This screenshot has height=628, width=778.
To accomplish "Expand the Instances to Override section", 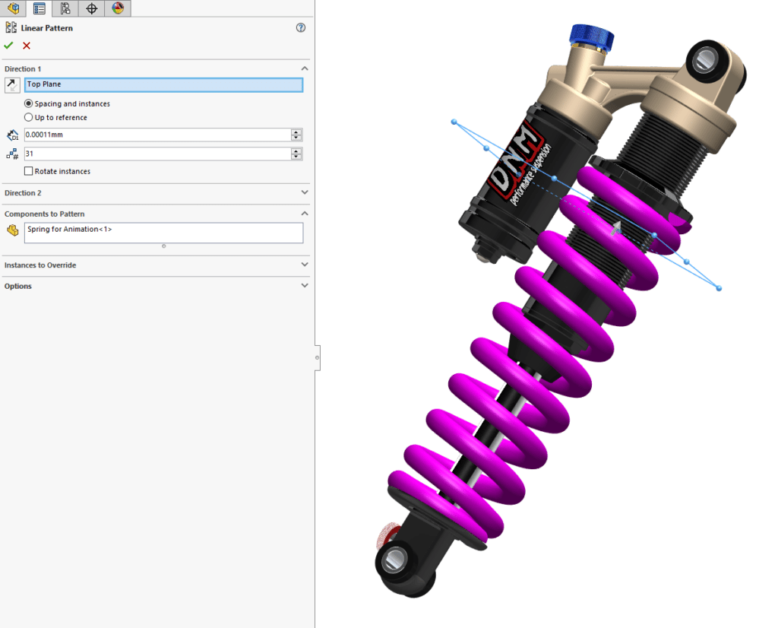I will 305,265.
